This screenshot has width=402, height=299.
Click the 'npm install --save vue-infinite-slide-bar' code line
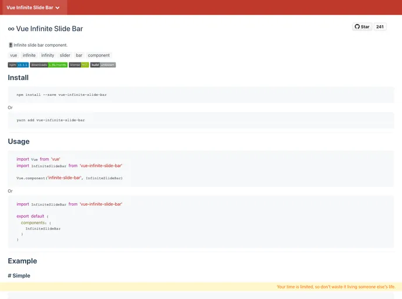click(61, 95)
